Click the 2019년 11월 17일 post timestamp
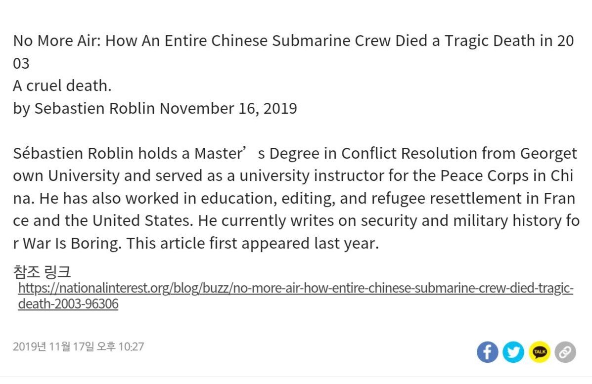The width and height of the screenshot is (592, 384). (79, 346)
